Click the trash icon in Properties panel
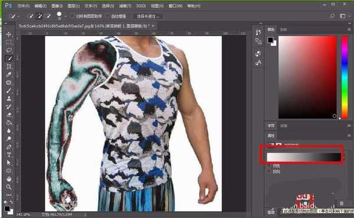This screenshot has width=354, height=218. (342, 203)
